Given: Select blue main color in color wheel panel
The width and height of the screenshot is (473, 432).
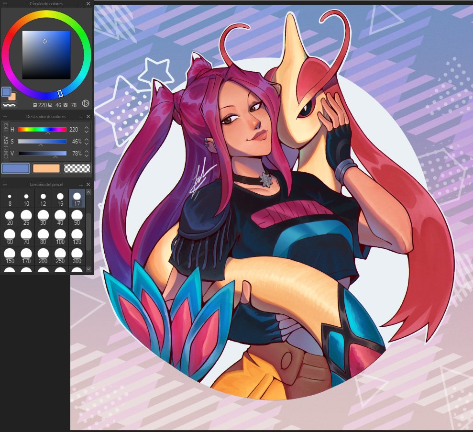Looking at the screenshot, I should point(6,92).
